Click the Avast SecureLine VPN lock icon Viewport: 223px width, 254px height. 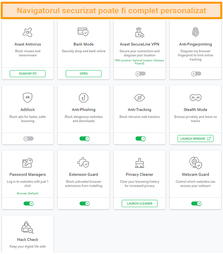(x=140, y=32)
